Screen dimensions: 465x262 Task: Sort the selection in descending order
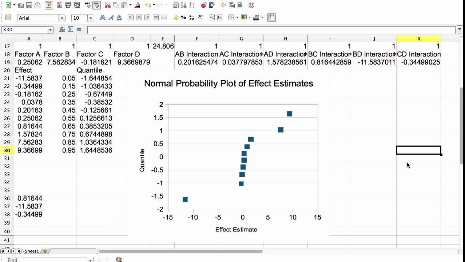pyautogui.click(x=192, y=5)
